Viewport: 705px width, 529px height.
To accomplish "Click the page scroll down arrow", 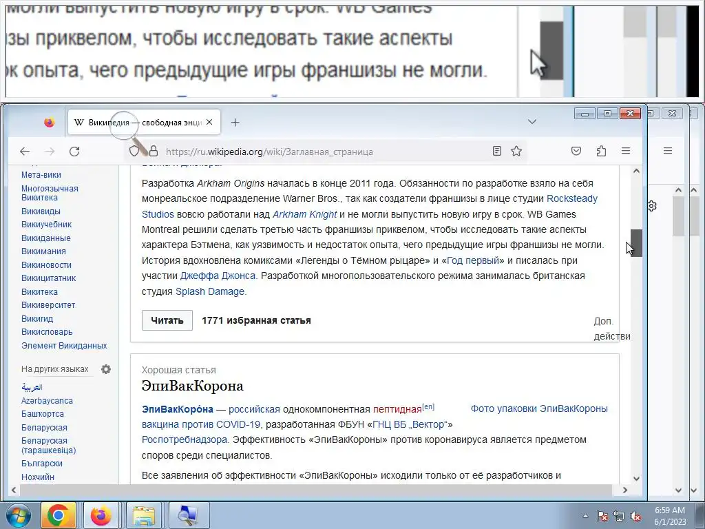I will [636, 479].
